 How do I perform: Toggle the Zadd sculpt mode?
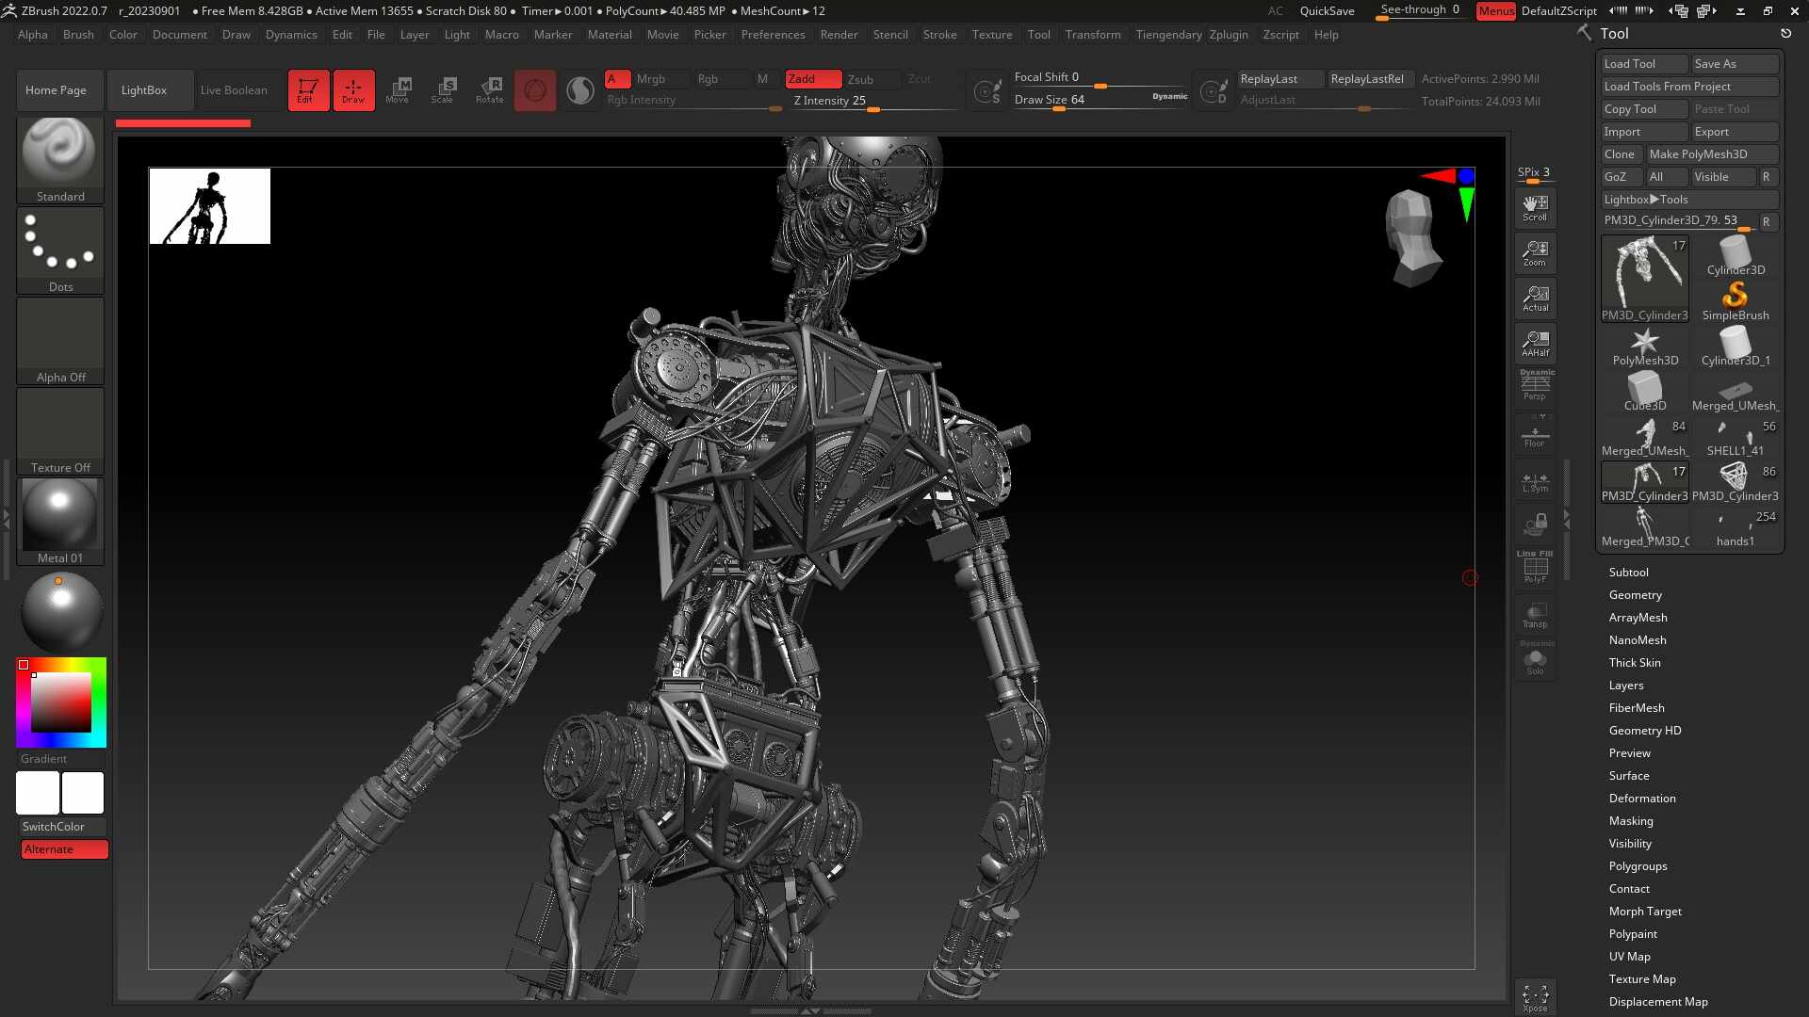pos(813,79)
